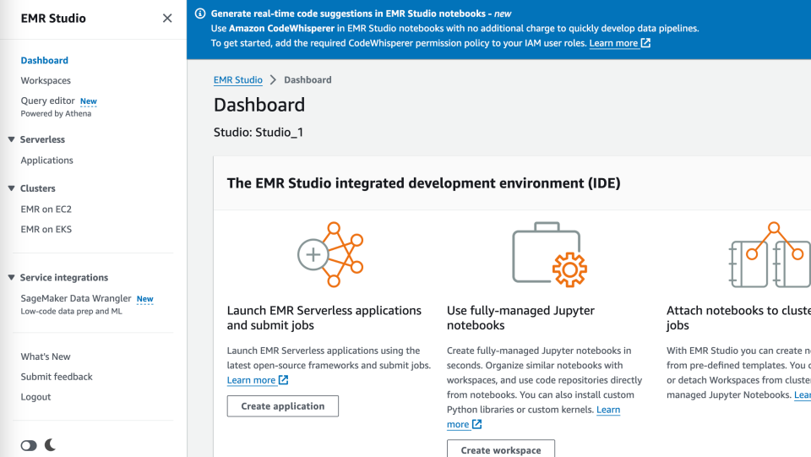Screen dimensions: 811x457
Task: Click the New badge beside Query editor
Action: [89, 101]
